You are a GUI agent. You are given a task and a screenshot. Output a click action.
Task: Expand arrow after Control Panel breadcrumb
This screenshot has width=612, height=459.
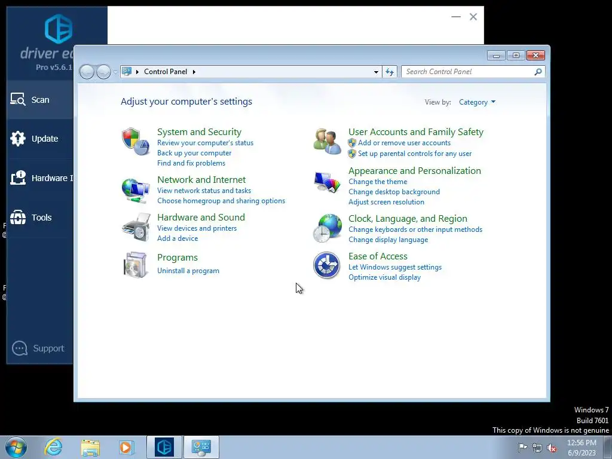click(194, 72)
